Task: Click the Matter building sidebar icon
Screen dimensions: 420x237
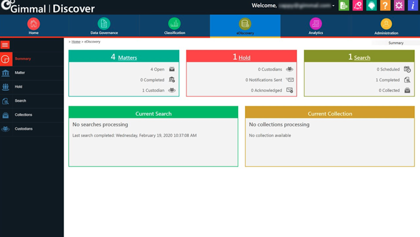Action: click(6, 73)
